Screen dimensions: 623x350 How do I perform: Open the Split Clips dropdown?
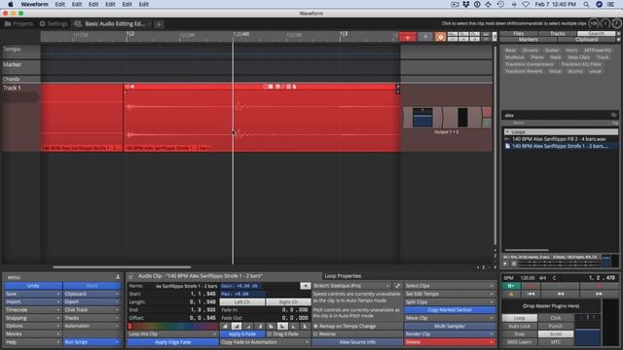tap(450, 302)
